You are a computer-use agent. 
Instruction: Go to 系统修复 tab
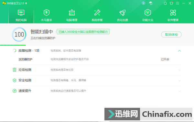pyautogui.click(x=97, y=15)
